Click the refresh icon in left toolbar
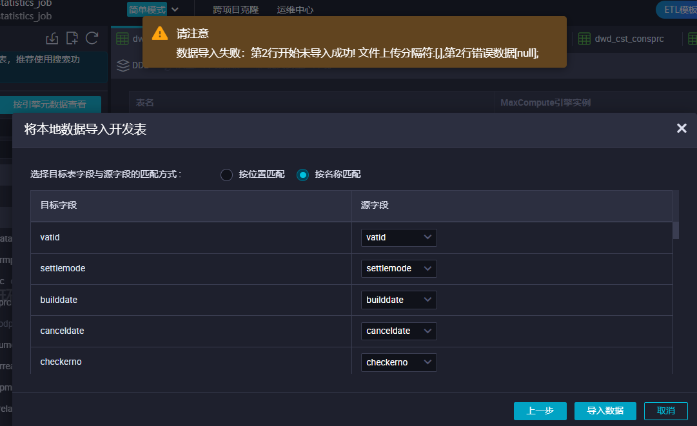The width and height of the screenshot is (697, 426). click(92, 38)
